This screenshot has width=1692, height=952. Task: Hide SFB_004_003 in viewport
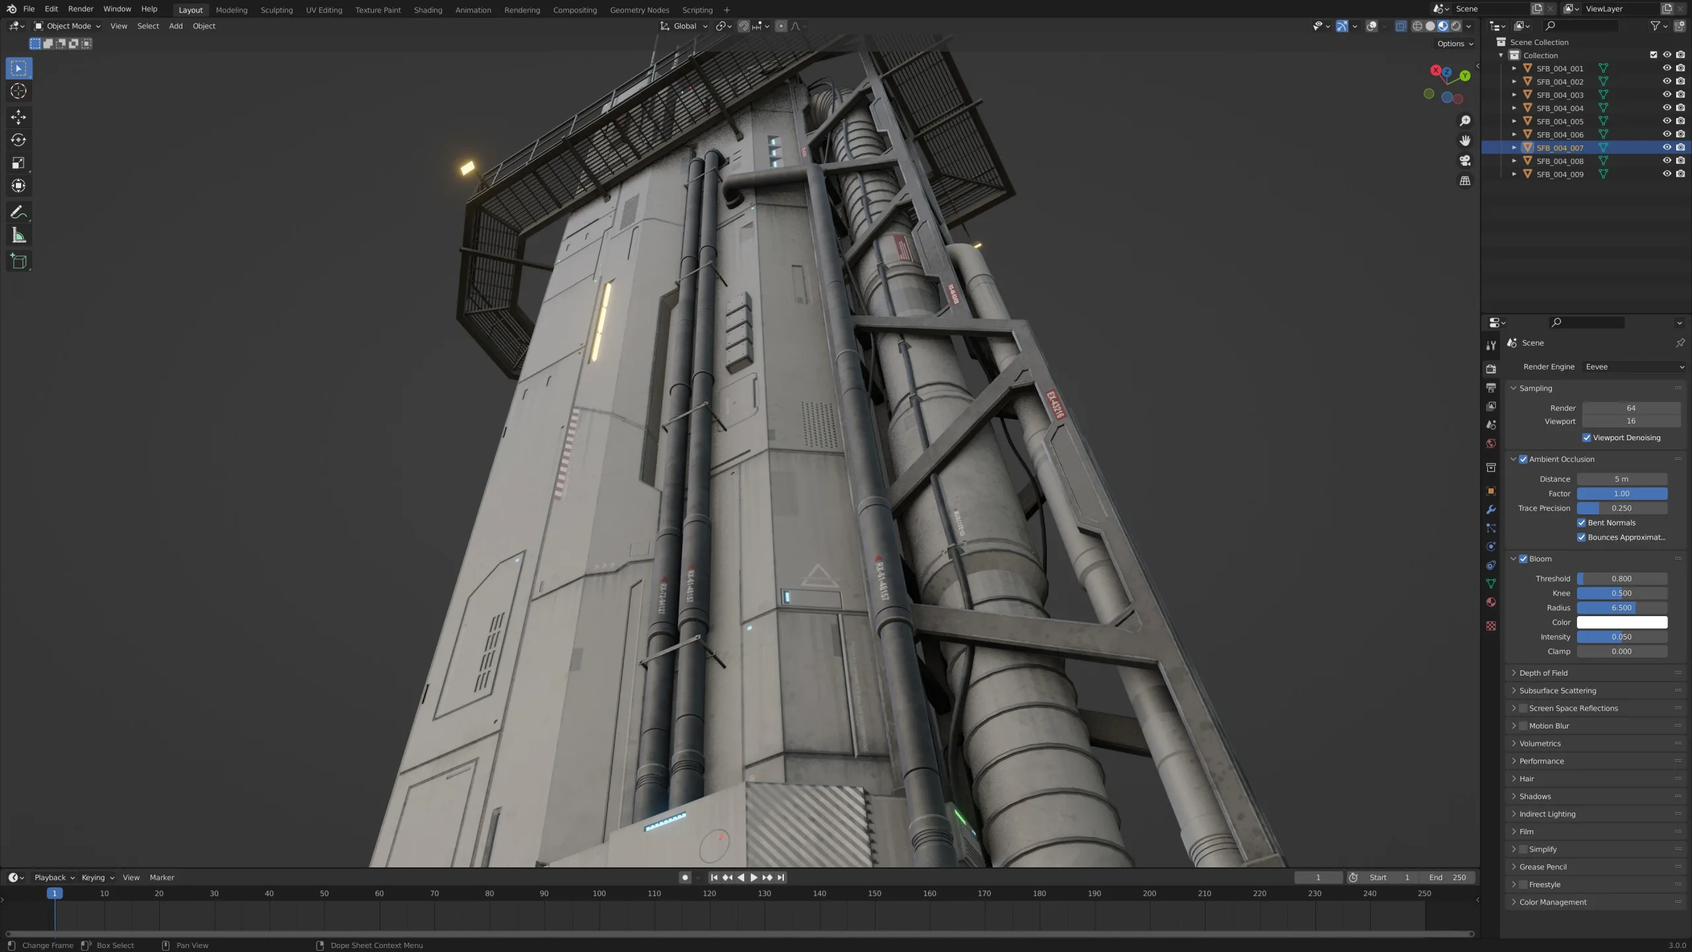[x=1666, y=95]
